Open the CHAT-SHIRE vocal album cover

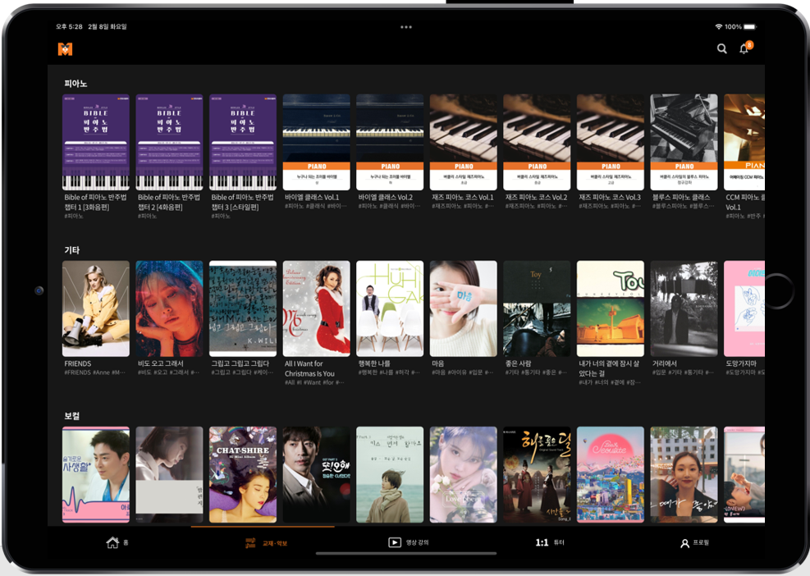click(243, 474)
